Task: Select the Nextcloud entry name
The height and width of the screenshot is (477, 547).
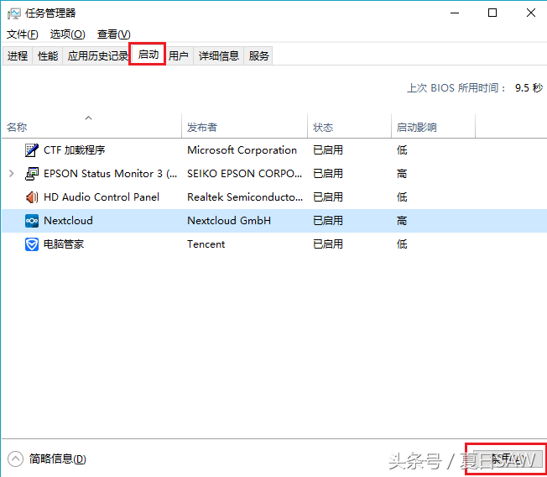Action: pyautogui.click(x=69, y=221)
